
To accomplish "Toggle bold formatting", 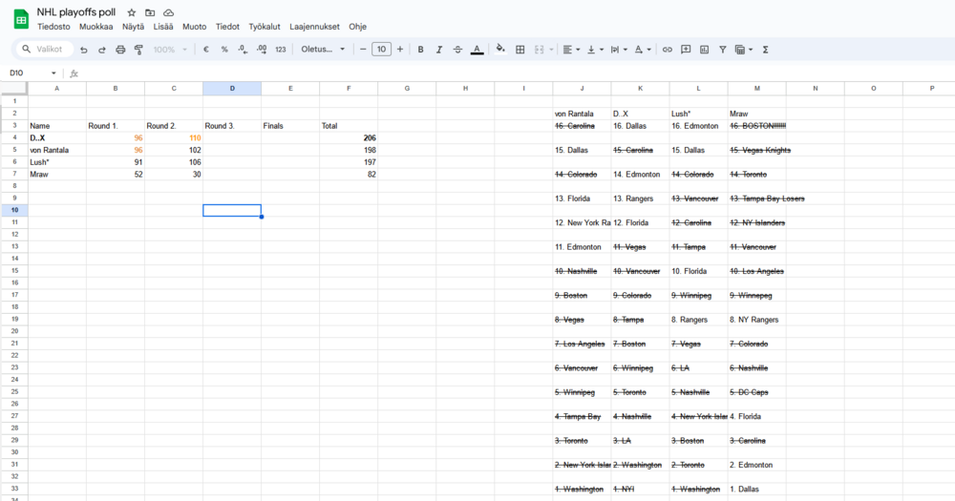I will [420, 50].
